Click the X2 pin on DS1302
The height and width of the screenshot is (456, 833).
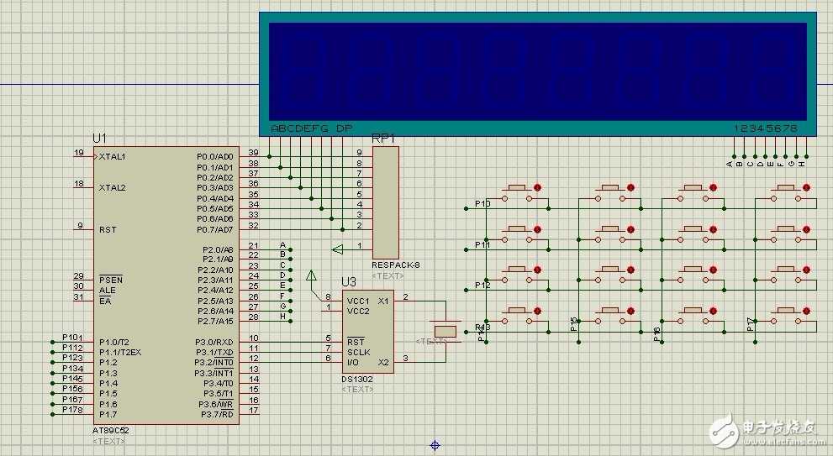[x=383, y=363]
